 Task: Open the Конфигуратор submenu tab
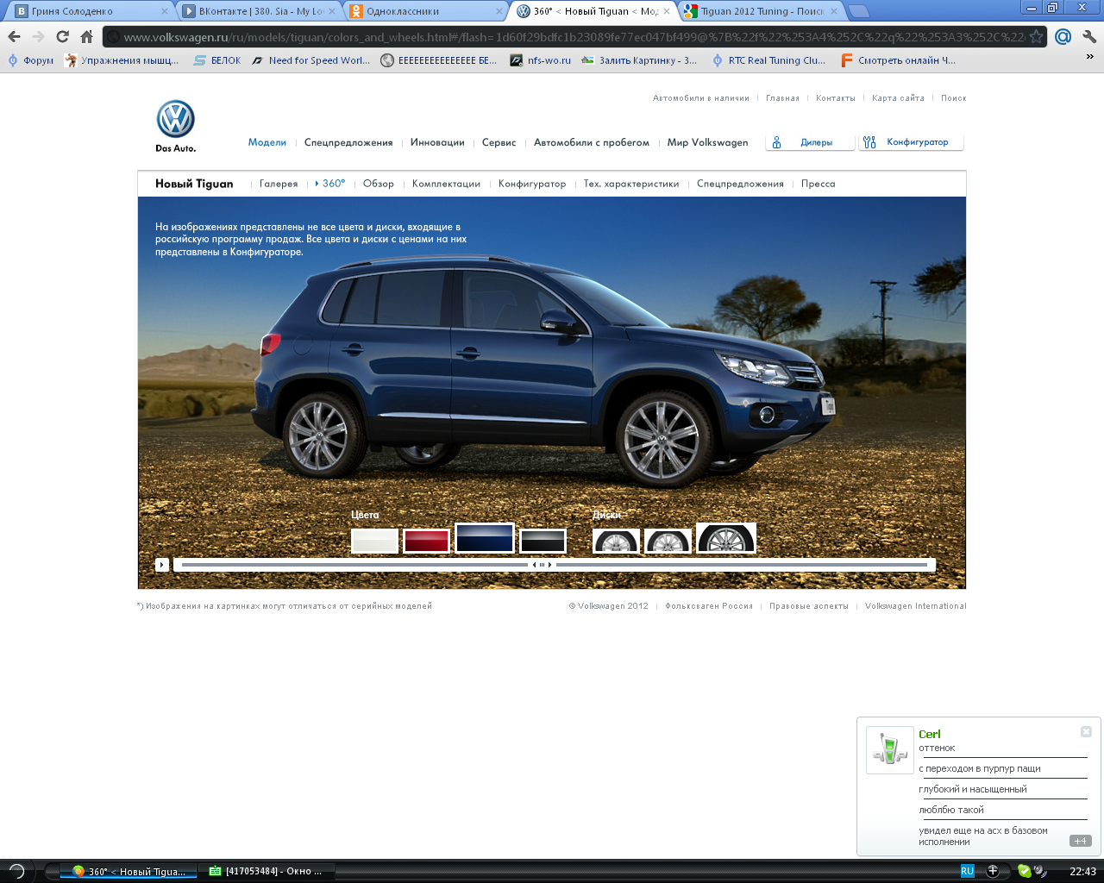(532, 184)
